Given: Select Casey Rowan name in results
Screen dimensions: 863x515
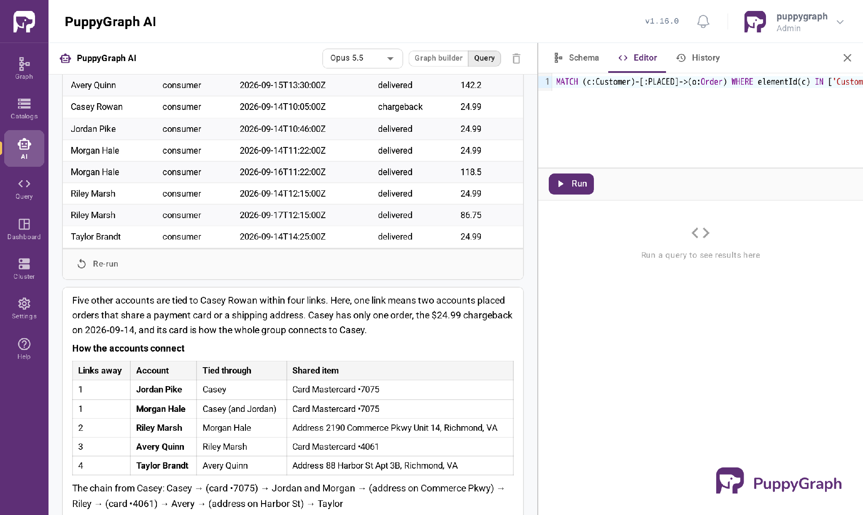Looking at the screenshot, I should click(97, 107).
